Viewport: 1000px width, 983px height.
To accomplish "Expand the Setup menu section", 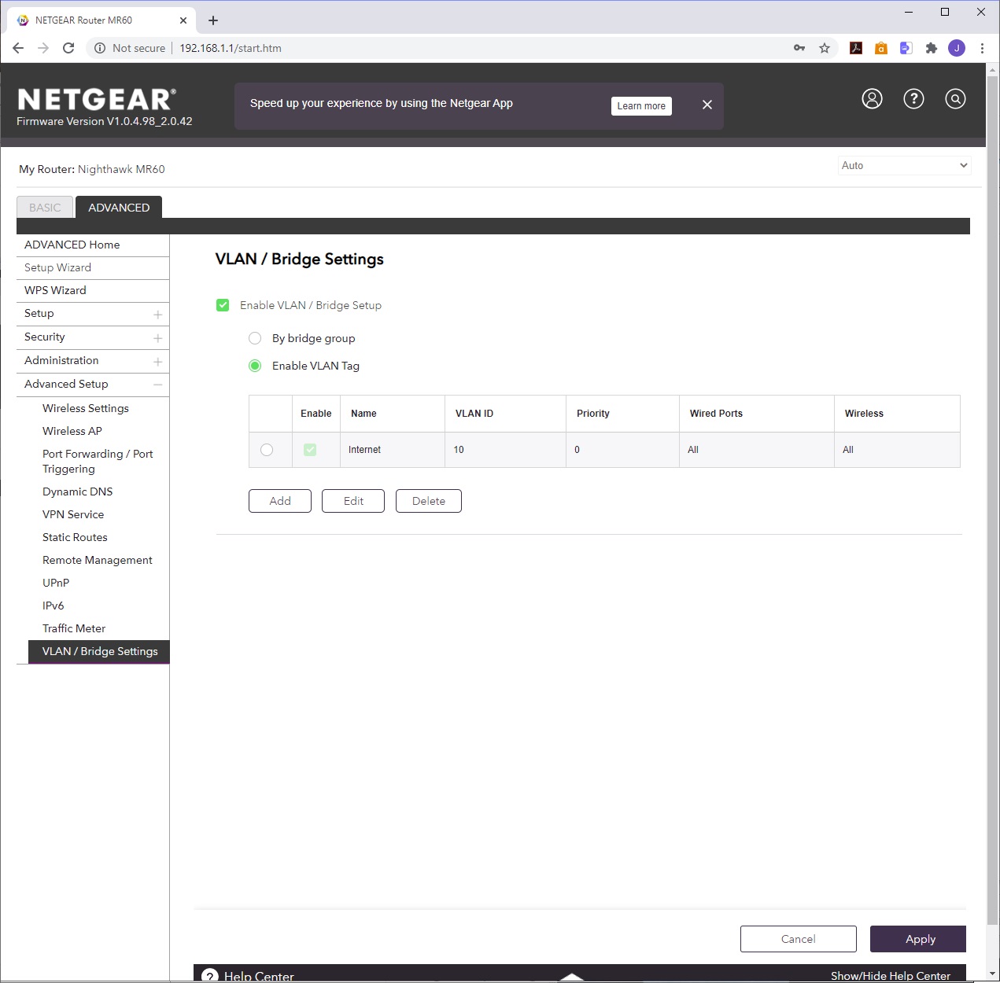I will click(x=157, y=315).
